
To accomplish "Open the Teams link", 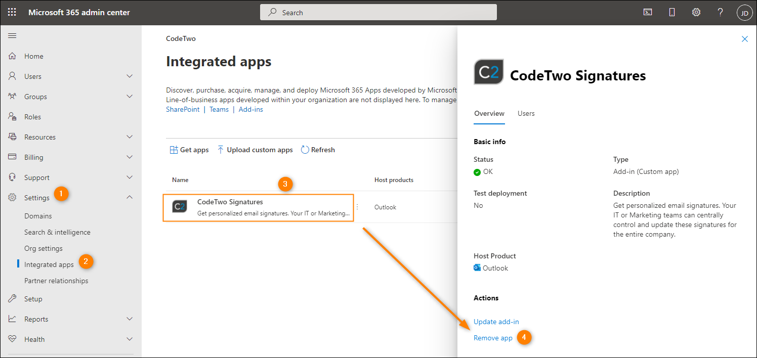I will click(219, 109).
